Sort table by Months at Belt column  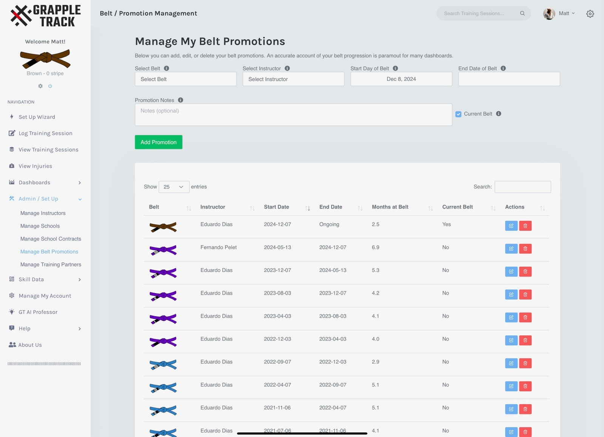pyautogui.click(x=430, y=208)
